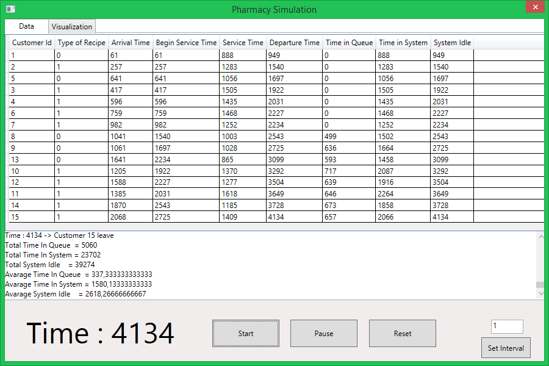Image resolution: width=549 pixels, height=366 pixels.
Task: Click time in system cell 2264
Action: (403, 194)
